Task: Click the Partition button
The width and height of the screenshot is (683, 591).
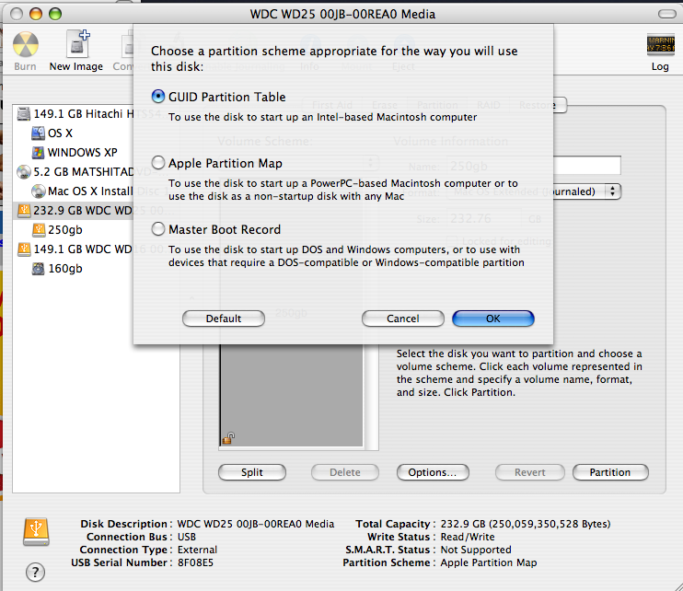Action: (610, 472)
